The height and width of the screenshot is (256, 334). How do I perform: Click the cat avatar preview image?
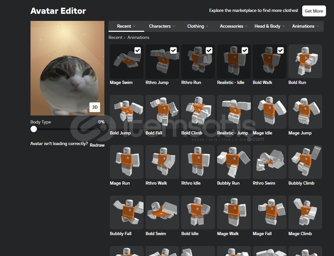pos(67,68)
